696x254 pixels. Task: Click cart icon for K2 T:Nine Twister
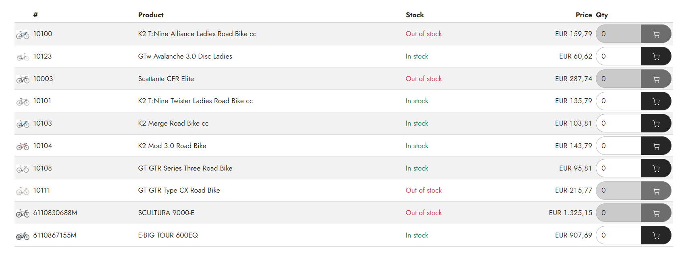pyautogui.click(x=656, y=101)
